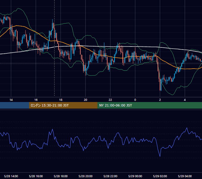This screenshot has width=202, height=179.
Task: Select the ロンドン 15:30-21:00 JST session bar
Action: 63,105
